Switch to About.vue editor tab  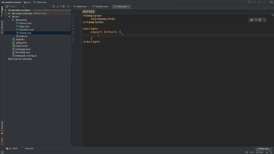tap(81, 6)
